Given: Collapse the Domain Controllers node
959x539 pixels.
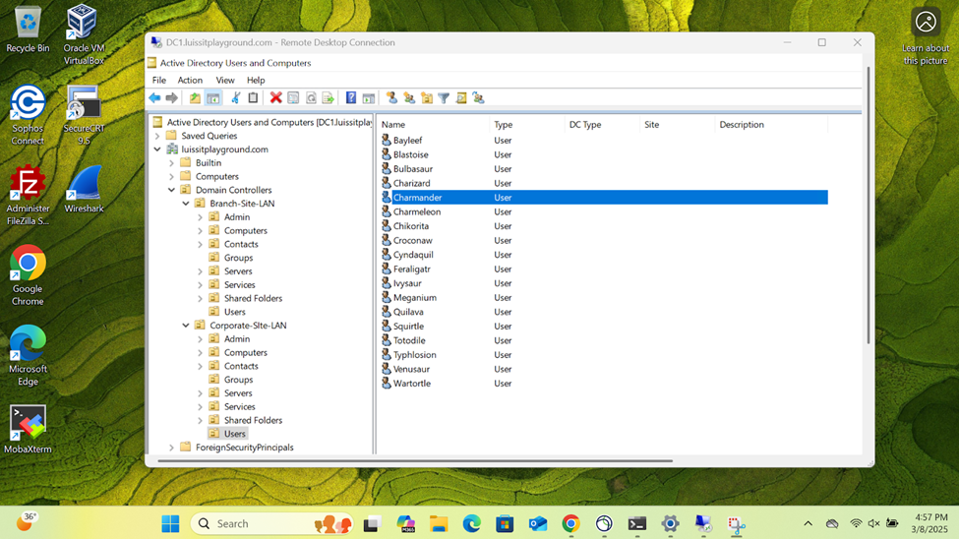Looking at the screenshot, I should click(172, 190).
